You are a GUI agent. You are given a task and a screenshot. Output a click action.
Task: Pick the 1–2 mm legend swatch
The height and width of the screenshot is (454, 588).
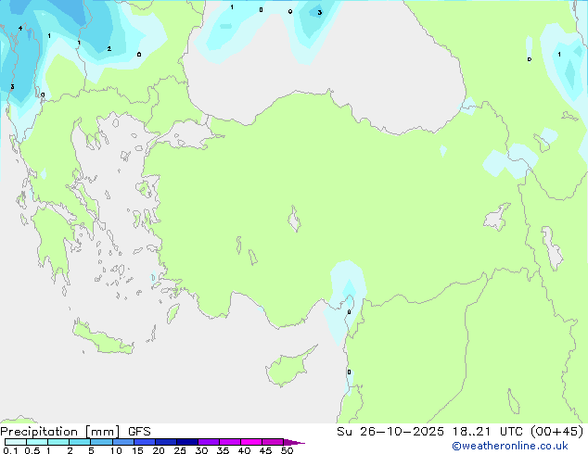[58, 442]
